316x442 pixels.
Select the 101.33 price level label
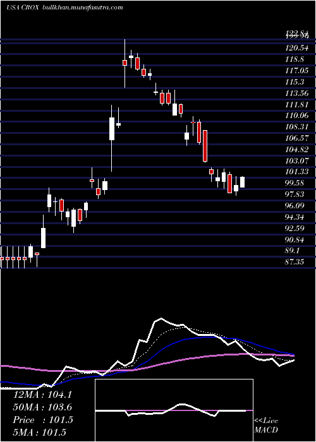(296, 172)
